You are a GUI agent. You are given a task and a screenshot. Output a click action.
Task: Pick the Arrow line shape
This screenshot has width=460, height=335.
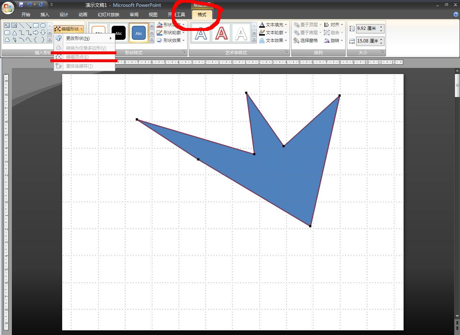29,26
